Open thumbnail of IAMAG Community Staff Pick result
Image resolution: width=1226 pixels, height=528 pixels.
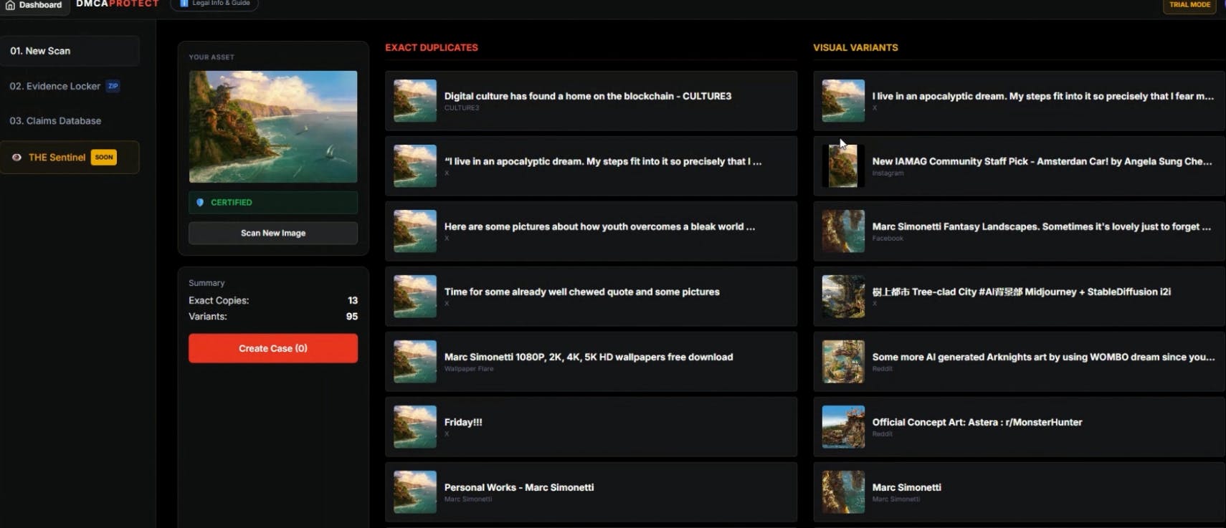tap(843, 165)
